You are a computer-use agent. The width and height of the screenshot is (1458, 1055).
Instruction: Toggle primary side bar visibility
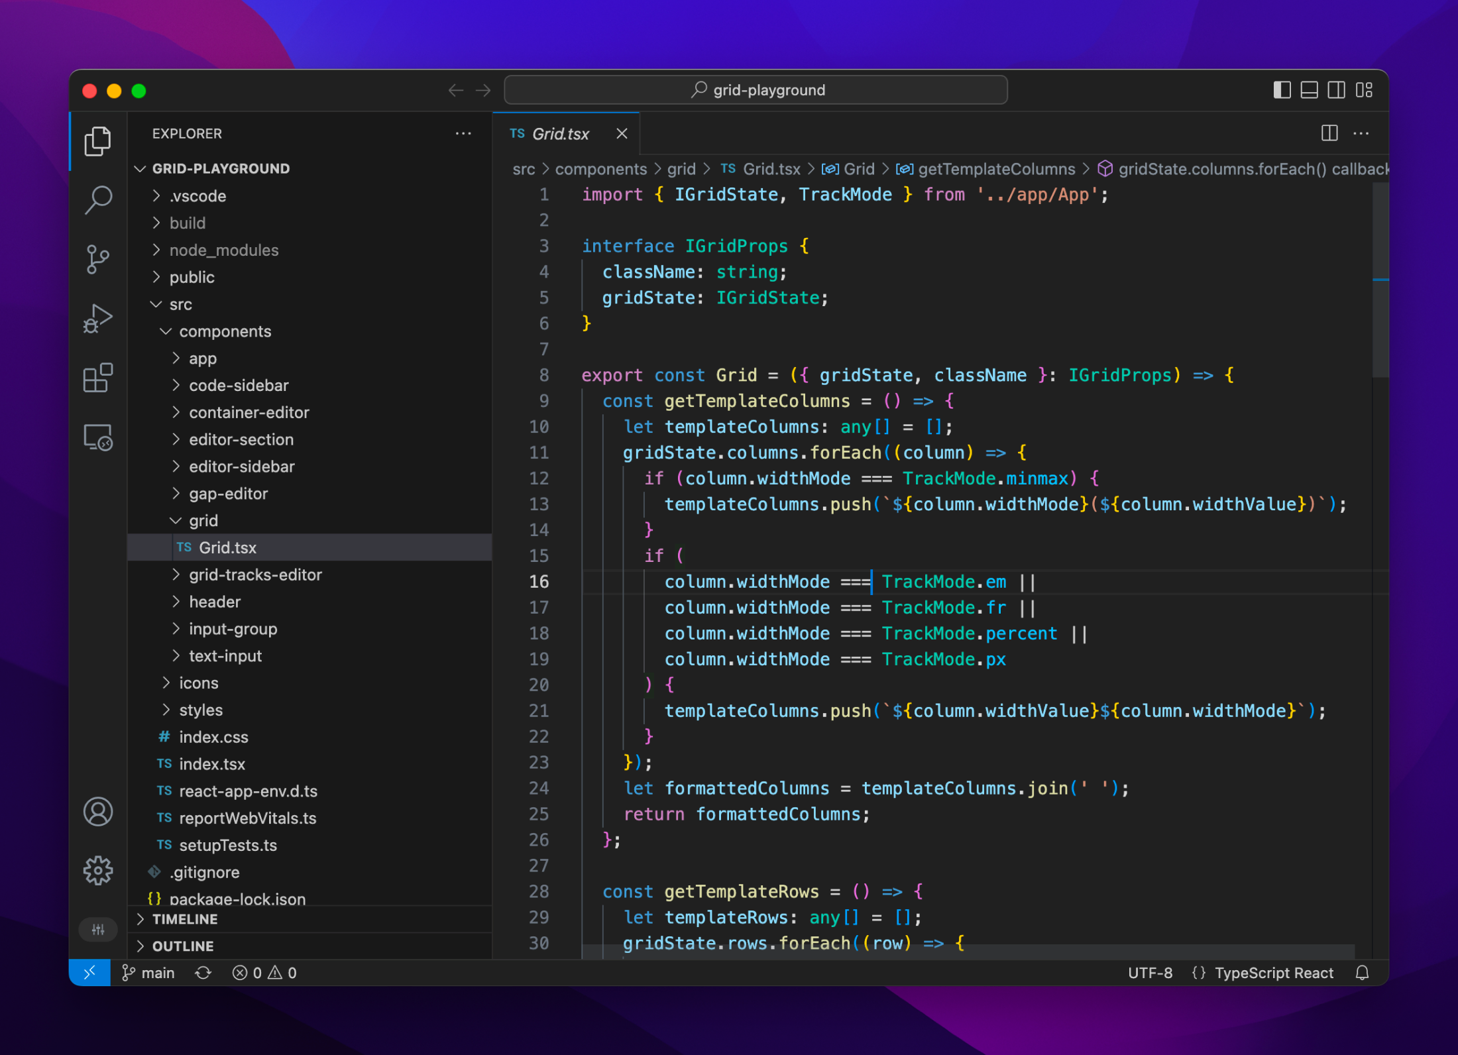(1282, 90)
